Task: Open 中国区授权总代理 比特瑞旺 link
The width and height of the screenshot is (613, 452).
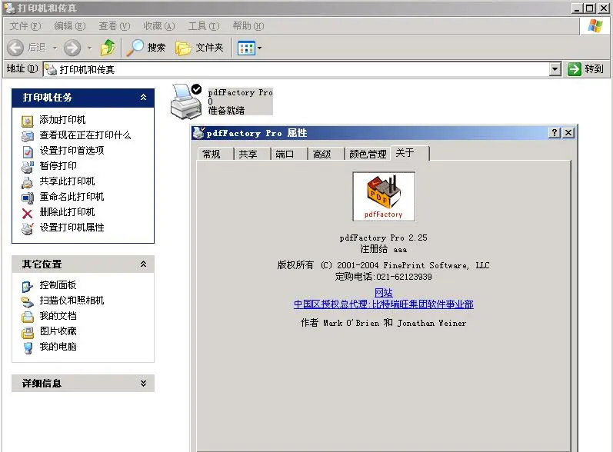Action: pos(384,304)
